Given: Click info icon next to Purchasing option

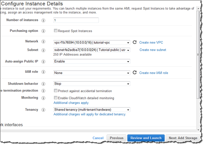Looking at the screenshot, I should (x=43, y=31).
